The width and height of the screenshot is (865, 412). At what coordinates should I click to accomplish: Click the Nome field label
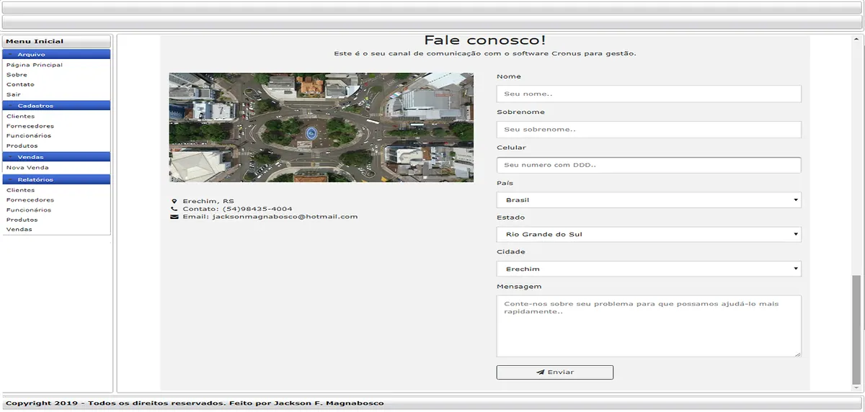(x=509, y=76)
